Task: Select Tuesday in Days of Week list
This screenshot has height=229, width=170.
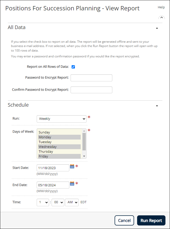Action: point(59,142)
